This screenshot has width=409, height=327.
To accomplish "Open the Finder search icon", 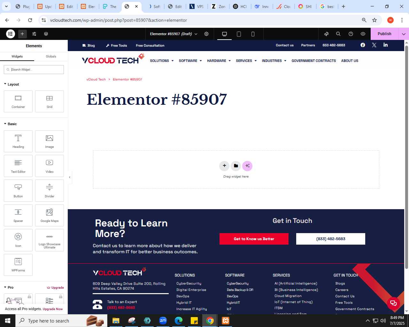I will coord(338,34).
